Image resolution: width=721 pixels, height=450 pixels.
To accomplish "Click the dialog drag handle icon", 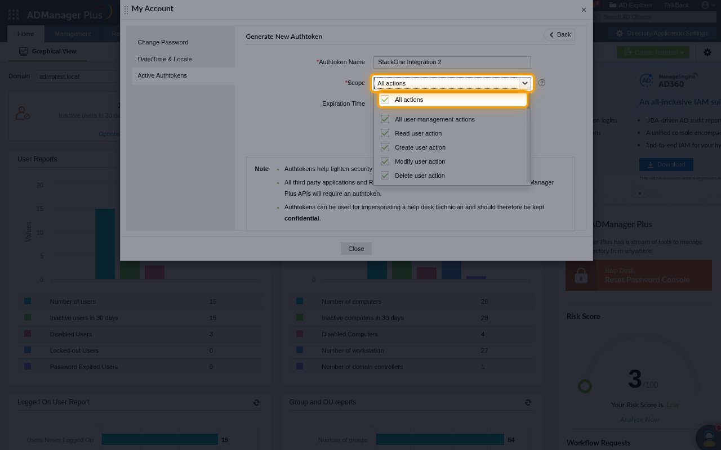I will point(126,10).
